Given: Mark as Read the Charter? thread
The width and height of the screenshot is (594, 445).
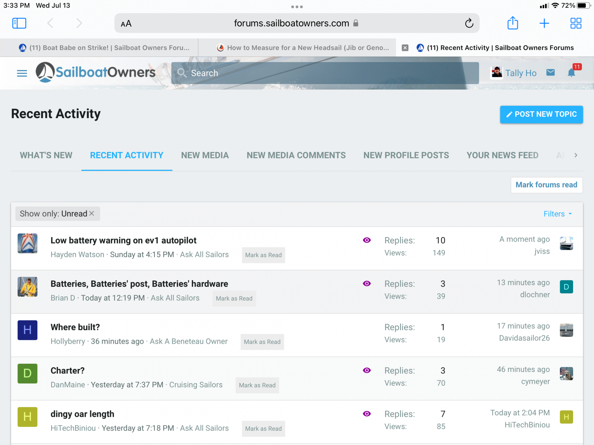Looking at the screenshot, I should (257, 385).
